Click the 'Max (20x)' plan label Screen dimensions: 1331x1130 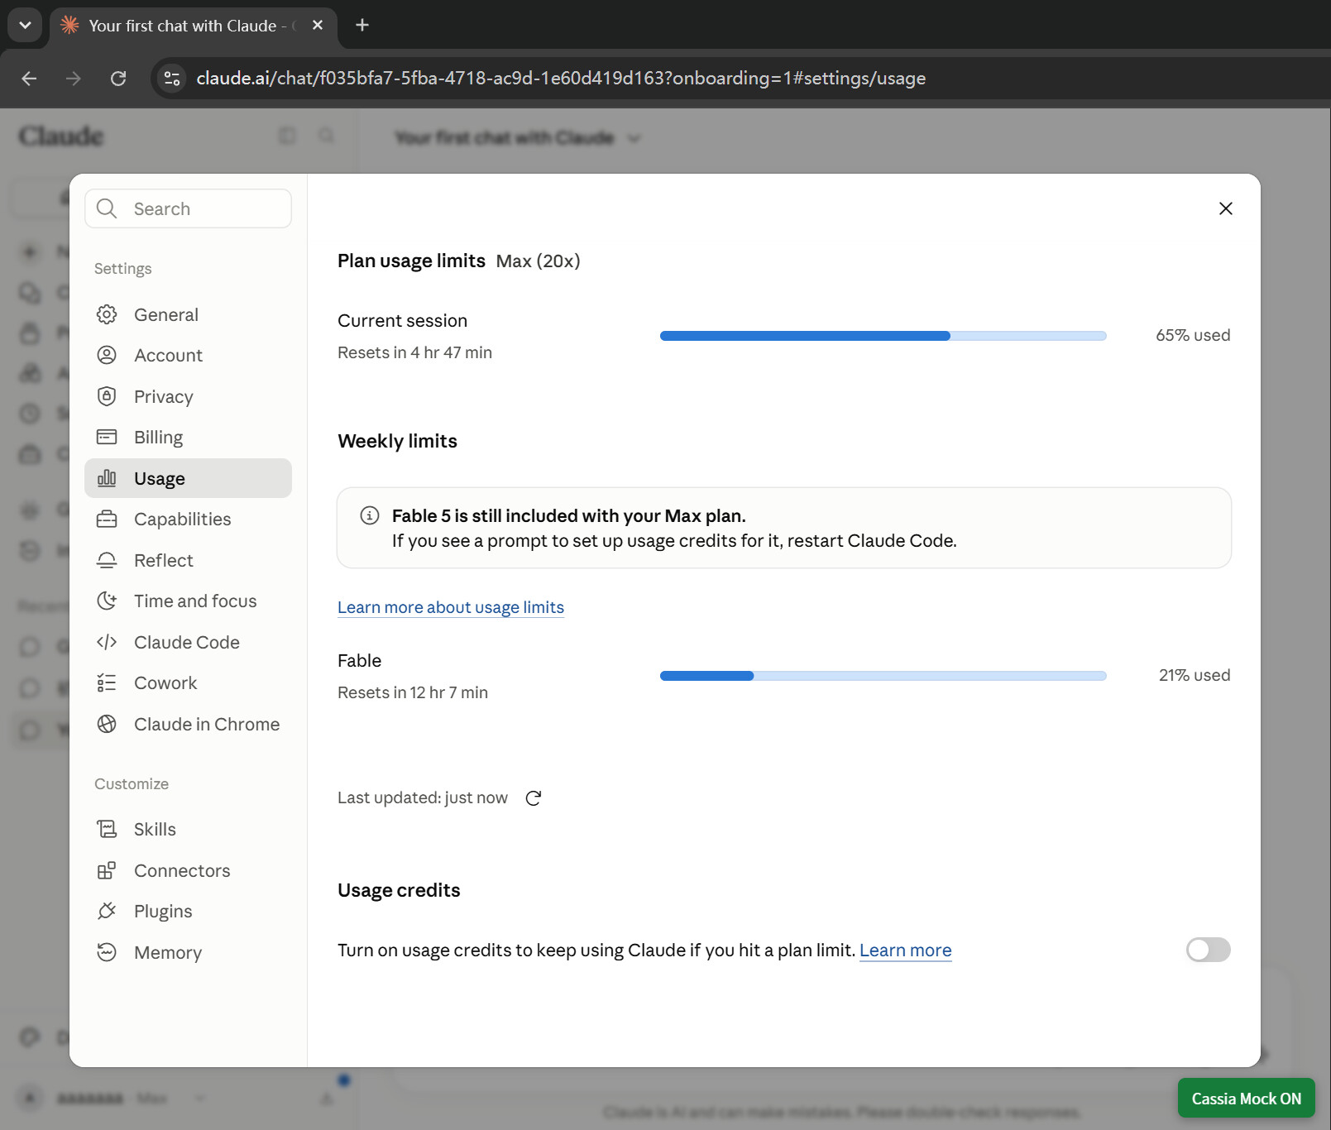(539, 261)
